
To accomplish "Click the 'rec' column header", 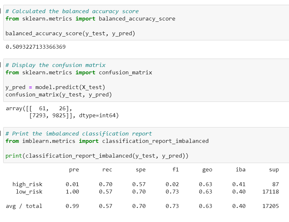I will click(107, 170).
